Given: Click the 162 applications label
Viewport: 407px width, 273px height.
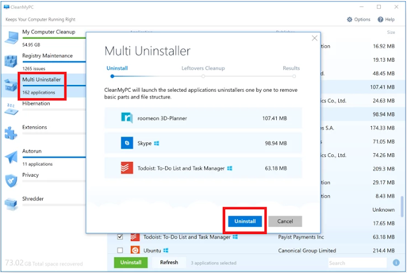Looking at the screenshot, I should click(x=39, y=92).
